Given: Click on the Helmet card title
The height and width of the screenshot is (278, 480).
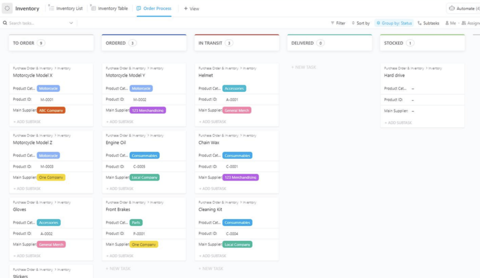Looking at the screenshot, I should pyautogui.click(x=205, y=75).
